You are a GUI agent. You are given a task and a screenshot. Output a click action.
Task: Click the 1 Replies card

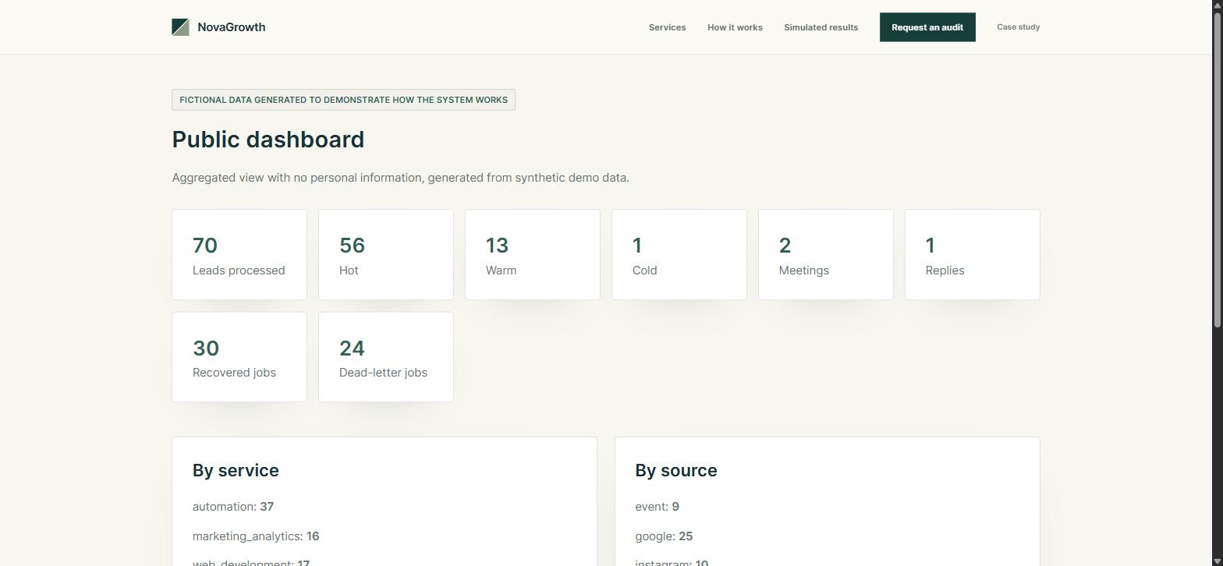click(x=973, y=254)
